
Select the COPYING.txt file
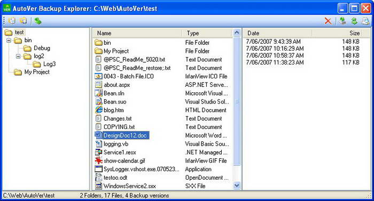click(x=119, y=127)
